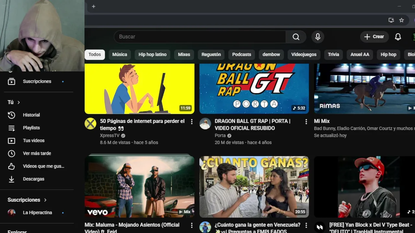Click the Mi Mix title
Image resolution: width=415 pixels, height=233 pixels.
322,121
